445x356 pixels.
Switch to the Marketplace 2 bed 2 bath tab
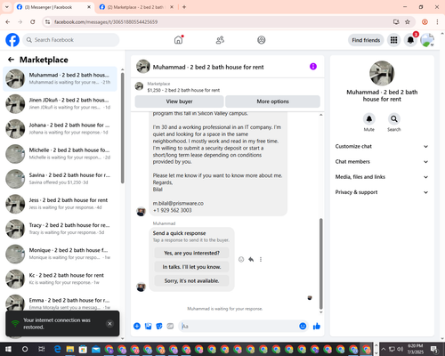coord(136,7)
